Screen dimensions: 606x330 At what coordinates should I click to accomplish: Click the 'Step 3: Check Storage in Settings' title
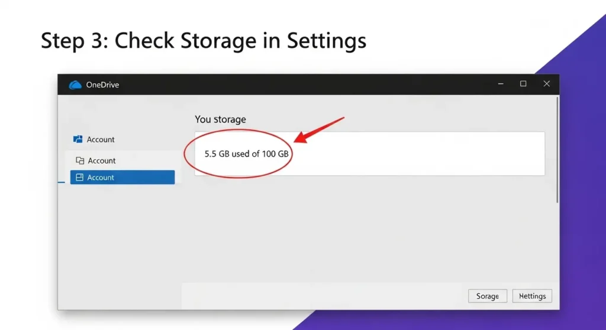204,40
